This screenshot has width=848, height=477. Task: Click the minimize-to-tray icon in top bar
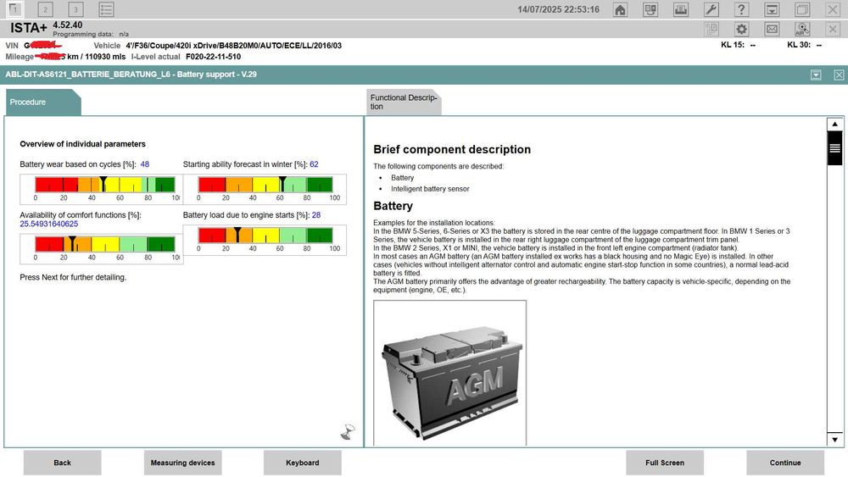pos(772,9)
